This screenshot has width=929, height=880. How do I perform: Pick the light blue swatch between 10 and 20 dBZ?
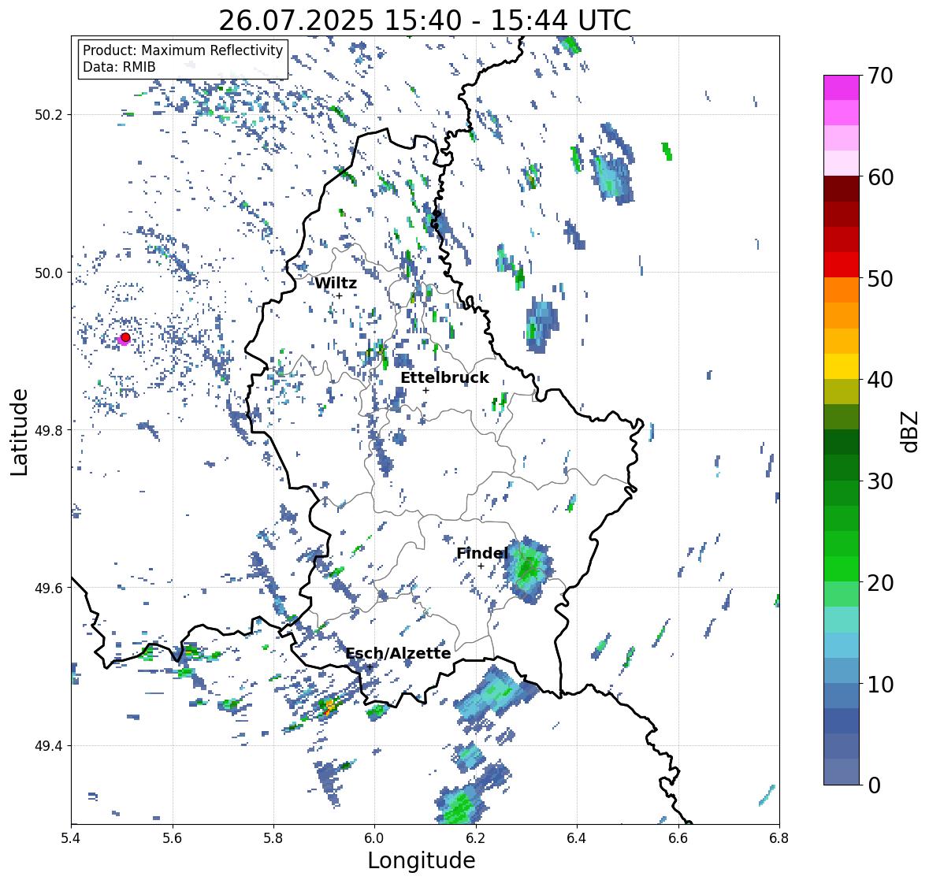click(842, 645)
